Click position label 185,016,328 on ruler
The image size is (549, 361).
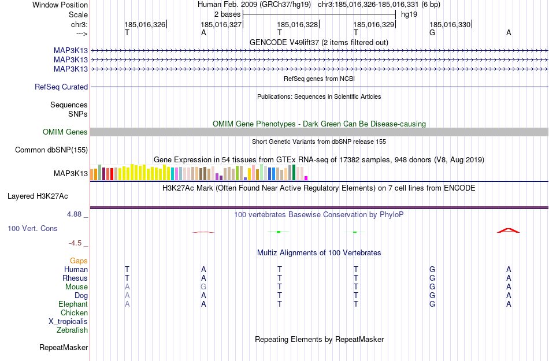[x=297, y=24]
